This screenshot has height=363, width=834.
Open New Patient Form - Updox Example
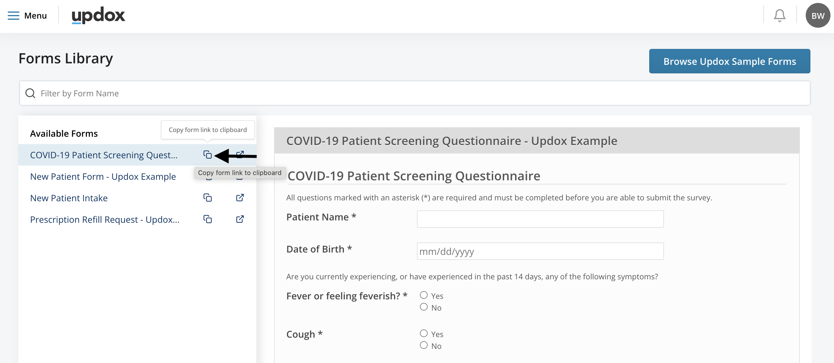pyautogui.click(x=103, y=176)
